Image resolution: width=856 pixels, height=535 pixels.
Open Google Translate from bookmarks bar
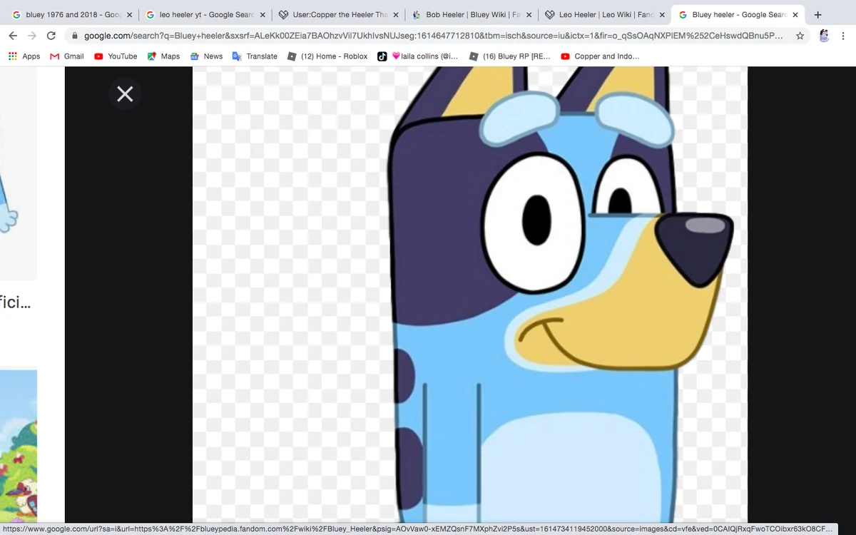[x=255, y=56]
